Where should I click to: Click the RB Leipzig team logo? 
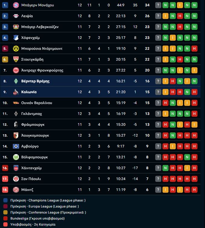pos(16,16)
